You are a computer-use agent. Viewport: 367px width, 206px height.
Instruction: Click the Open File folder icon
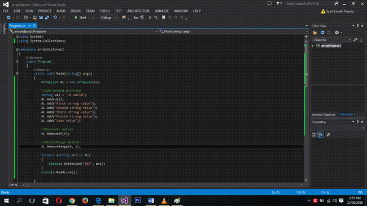click(x=35, y=17)
